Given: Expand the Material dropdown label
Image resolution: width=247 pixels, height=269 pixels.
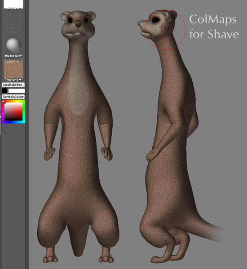Looking at the screenshot, I should coord(13,56).
